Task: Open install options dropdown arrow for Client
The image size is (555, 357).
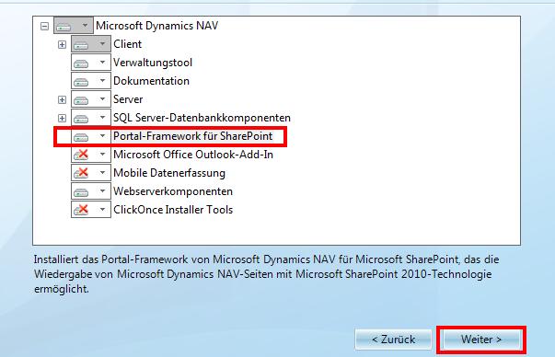Action: click(x=102, y=44)
